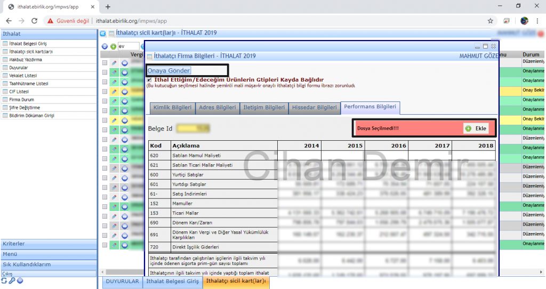Open Makbuz Yazdırma in sidebar
The image size is (546, 289).
click(26, 60)
